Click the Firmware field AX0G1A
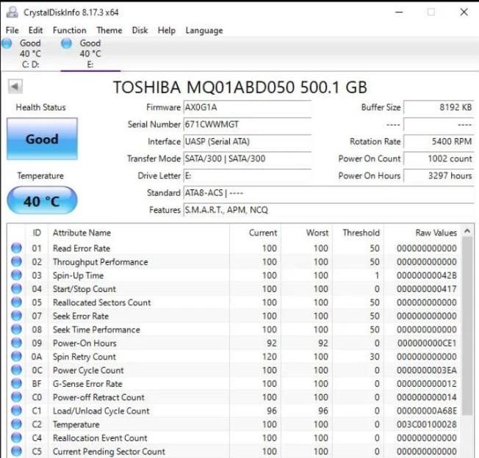This screenshot has height=458, width=479. 247,107
